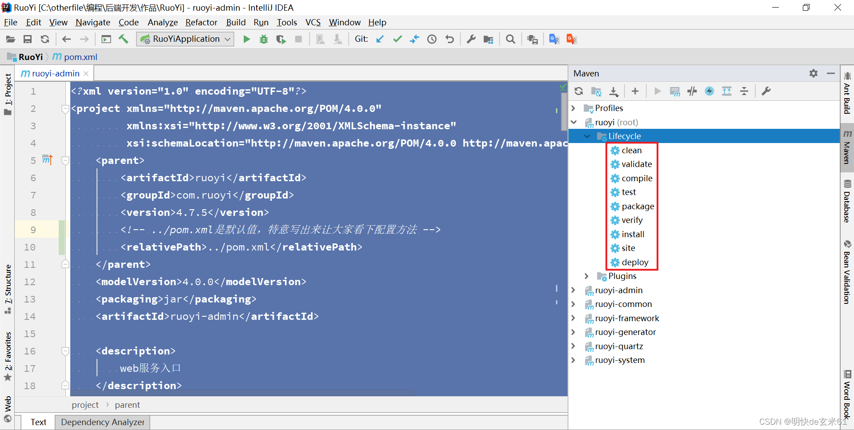
Task: Toggle the Ant Build tool window
Action: pos(847,93)
